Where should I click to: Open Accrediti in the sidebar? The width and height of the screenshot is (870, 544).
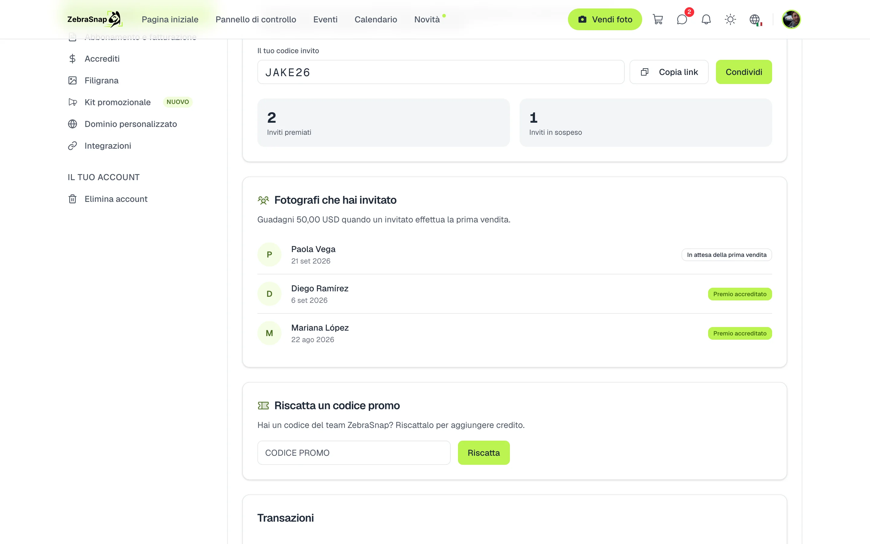[102, 59]
